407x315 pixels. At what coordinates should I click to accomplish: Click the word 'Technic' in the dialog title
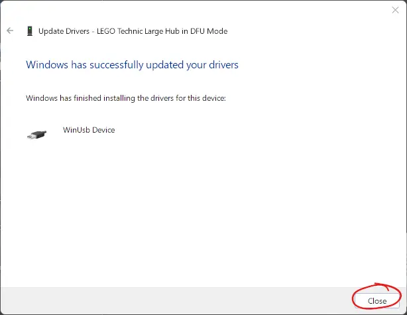pyautogui.click(x=137, y=31)
